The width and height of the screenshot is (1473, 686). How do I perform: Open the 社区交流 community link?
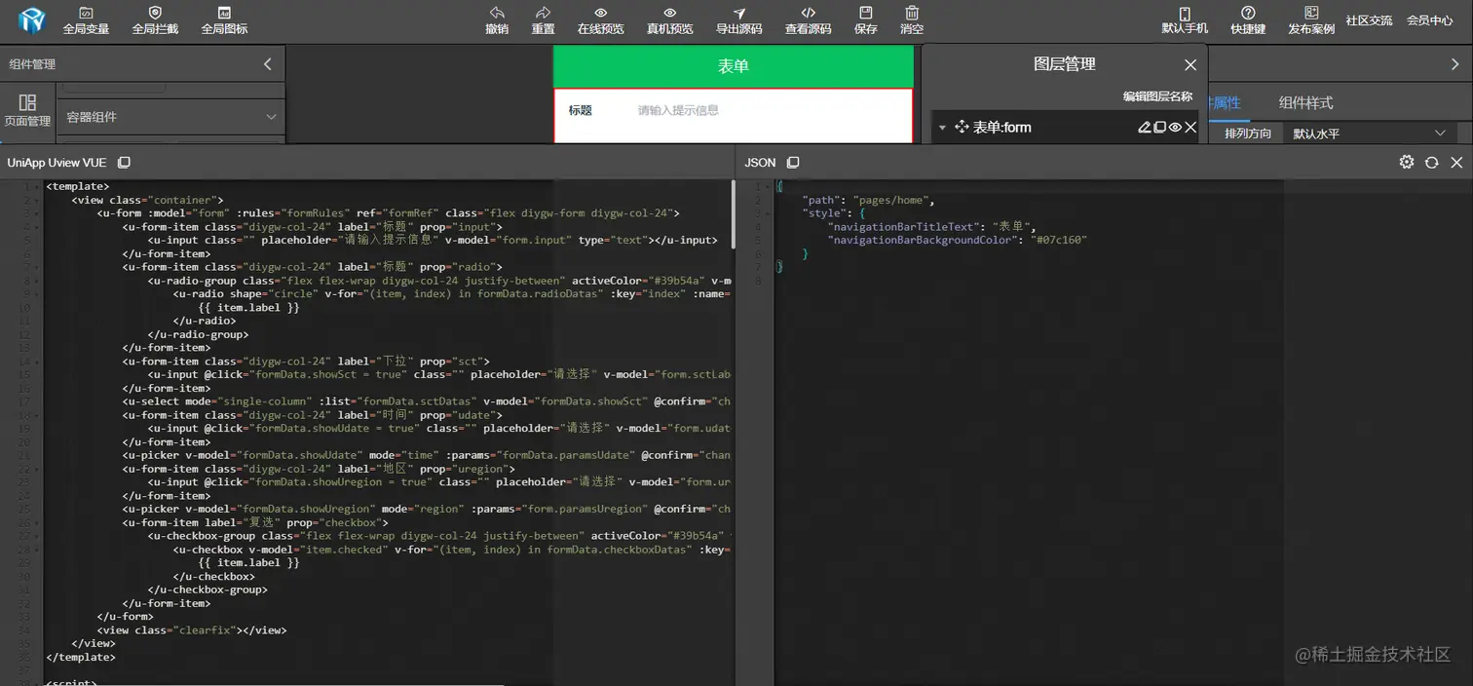click(1369, 20)
